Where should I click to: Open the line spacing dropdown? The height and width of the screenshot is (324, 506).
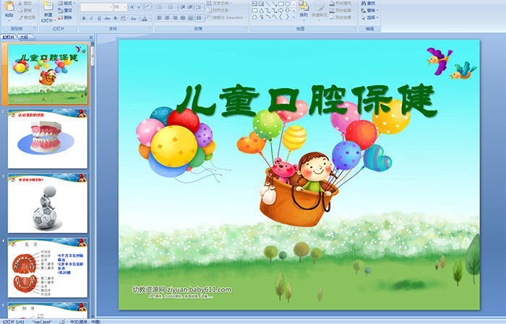[x=200, y=6]
